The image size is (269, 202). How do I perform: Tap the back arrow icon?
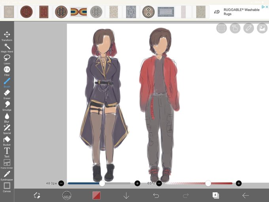246,196
